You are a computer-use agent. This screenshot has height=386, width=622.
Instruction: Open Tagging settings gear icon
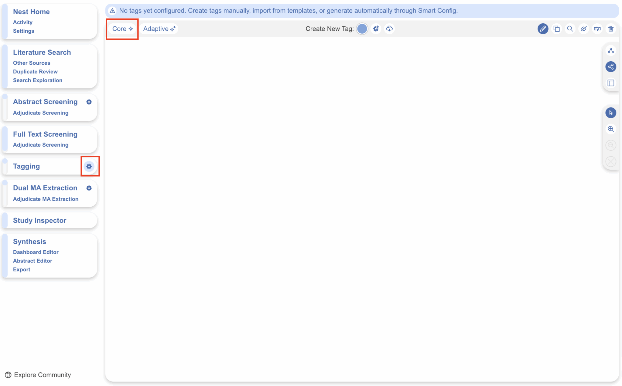[x=89, y=166]
